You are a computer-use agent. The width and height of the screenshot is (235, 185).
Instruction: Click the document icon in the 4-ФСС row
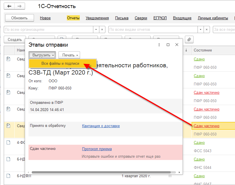click(8, 142)
